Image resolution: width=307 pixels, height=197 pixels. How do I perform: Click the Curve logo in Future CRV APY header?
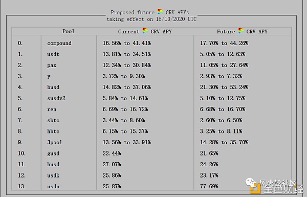[241, 31]
